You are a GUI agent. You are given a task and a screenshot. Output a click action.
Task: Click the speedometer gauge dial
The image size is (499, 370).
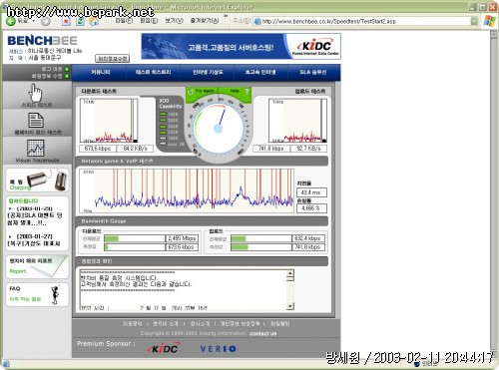pos(219,129)
